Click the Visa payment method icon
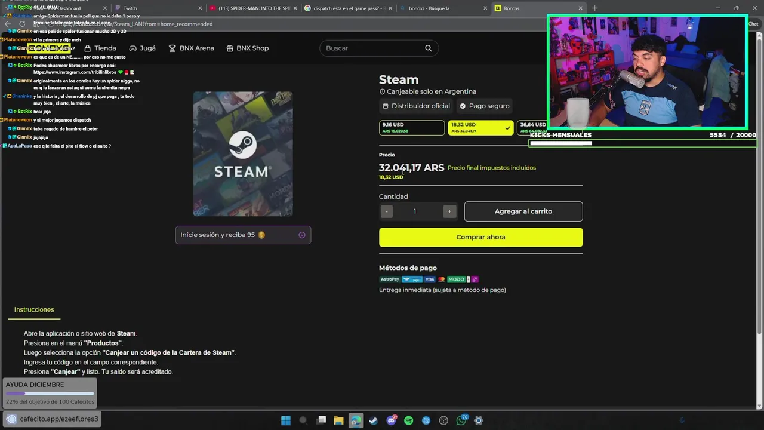764x430 pixels. click(430, 279)
